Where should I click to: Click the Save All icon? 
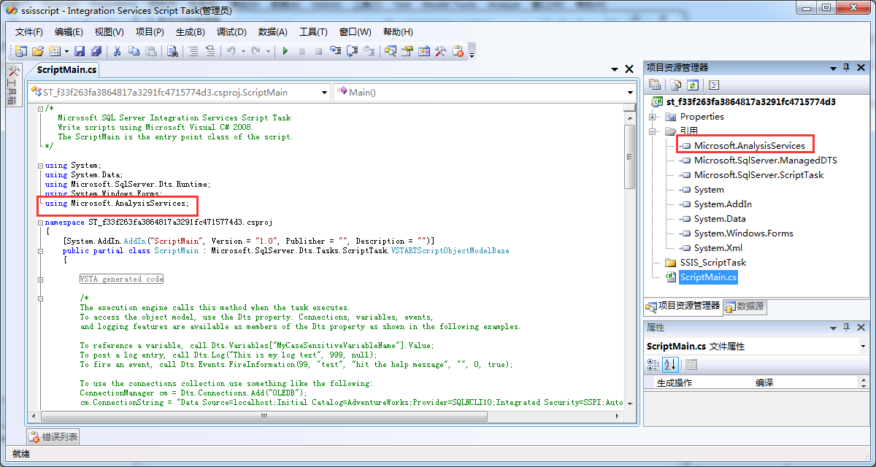coord(96,51)
